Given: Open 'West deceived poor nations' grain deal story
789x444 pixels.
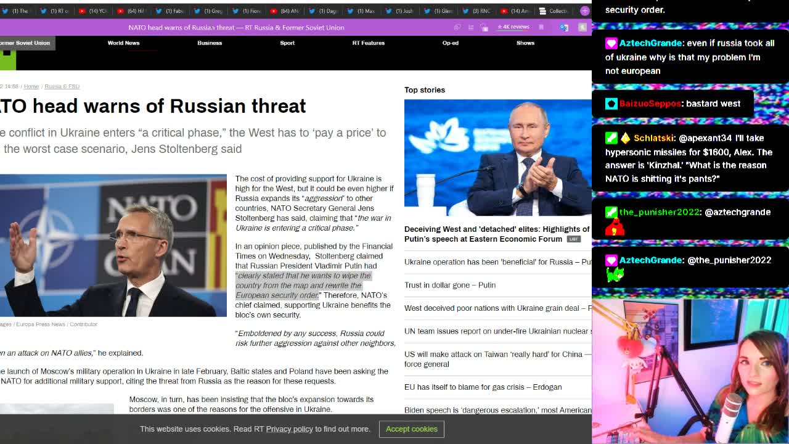Looking at the screenshot, I should click(497, 308).
